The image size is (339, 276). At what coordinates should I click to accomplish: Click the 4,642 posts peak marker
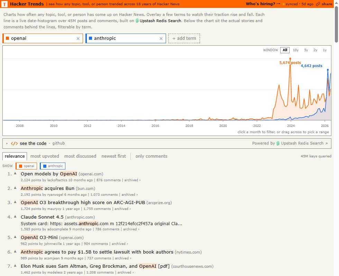328,70
